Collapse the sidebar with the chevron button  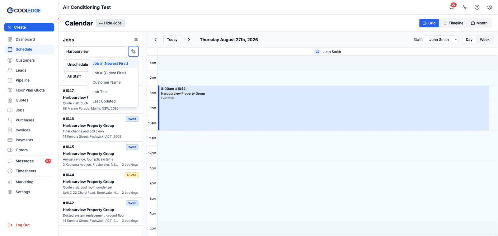[58, 19]
